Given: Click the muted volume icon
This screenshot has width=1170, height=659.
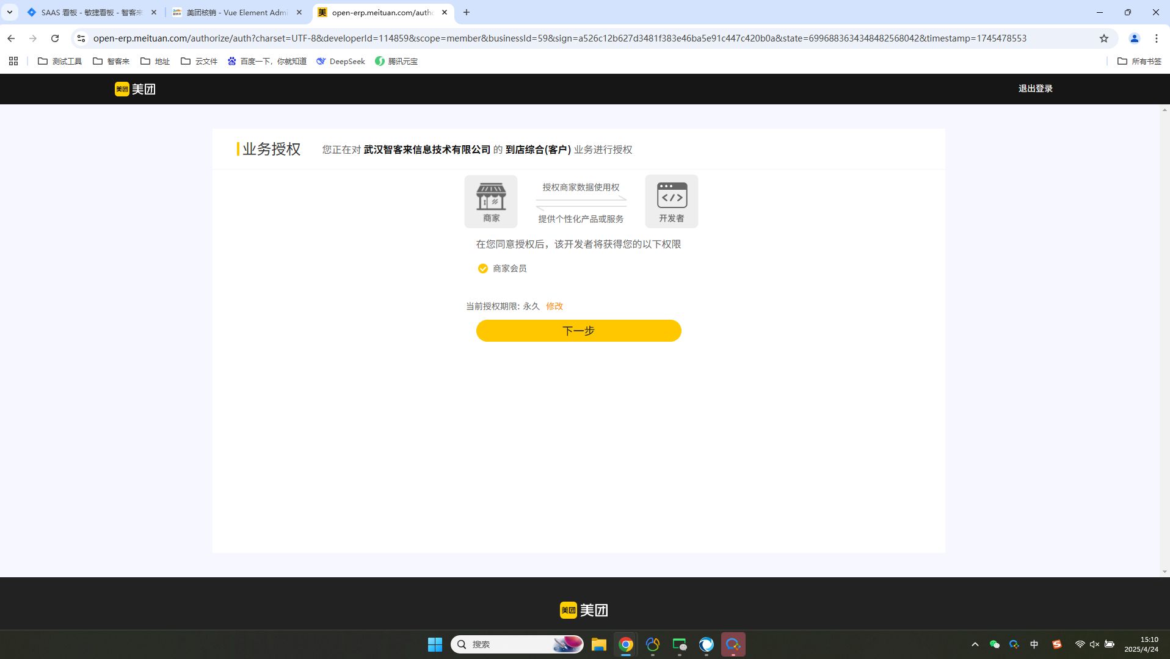Looking at the screenshot, I should tap(1094, 644).
